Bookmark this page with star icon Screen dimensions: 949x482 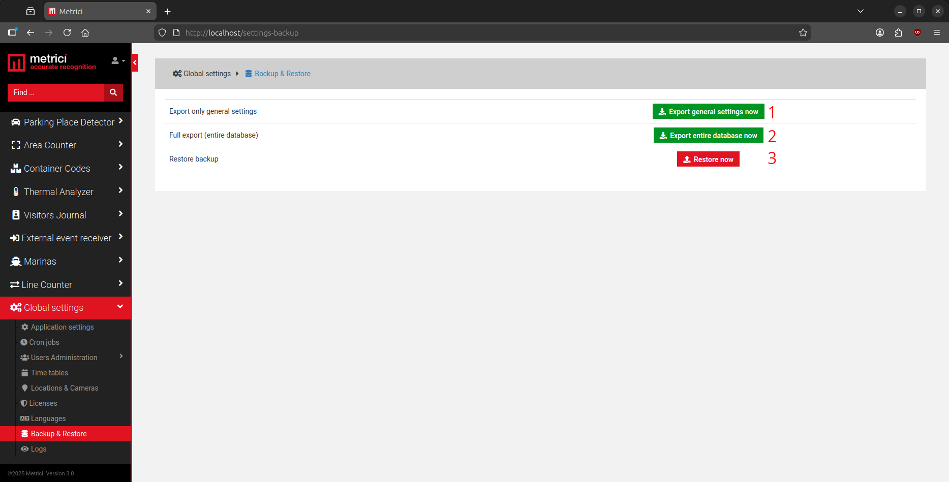(803, 33)
